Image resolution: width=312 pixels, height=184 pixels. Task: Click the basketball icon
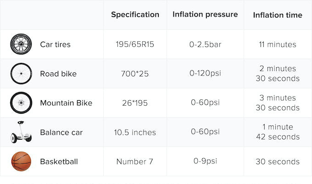(21, 162)
